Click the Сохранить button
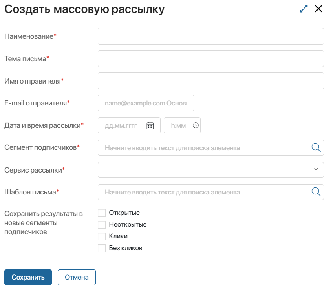 point(28,277)
